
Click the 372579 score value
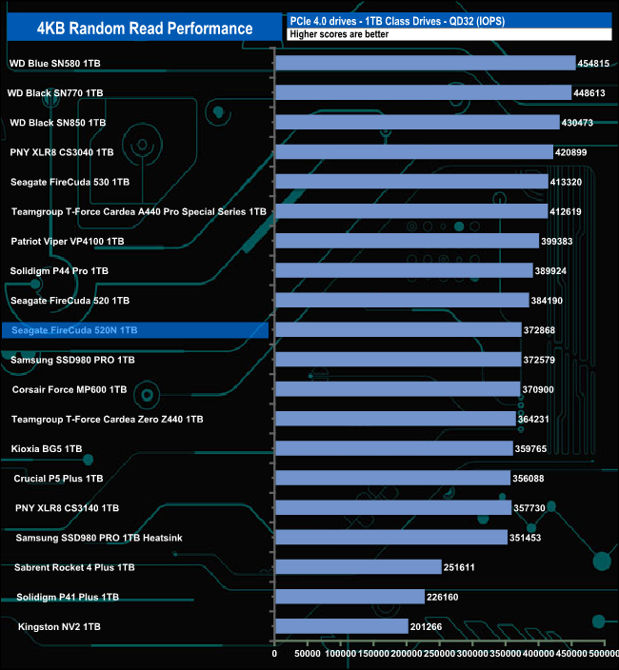[x=539, y=360]
